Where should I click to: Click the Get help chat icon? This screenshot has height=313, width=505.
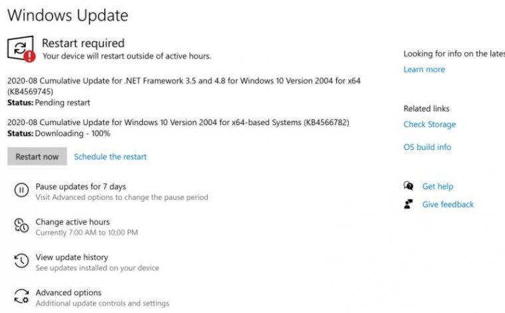(x=409, y=187)
